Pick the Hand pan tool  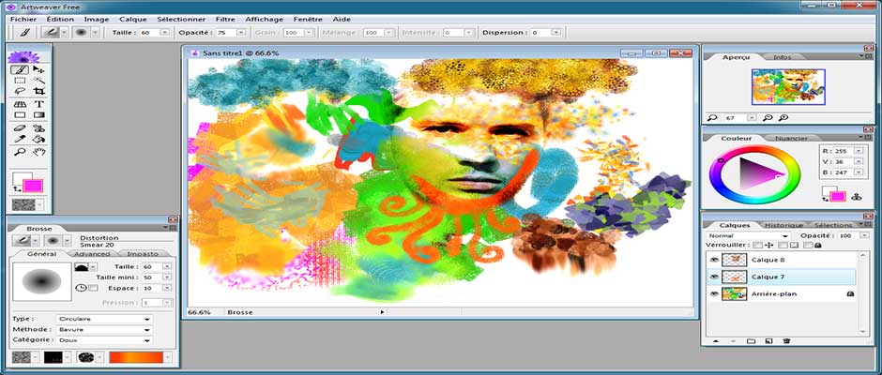pos(38,152)
